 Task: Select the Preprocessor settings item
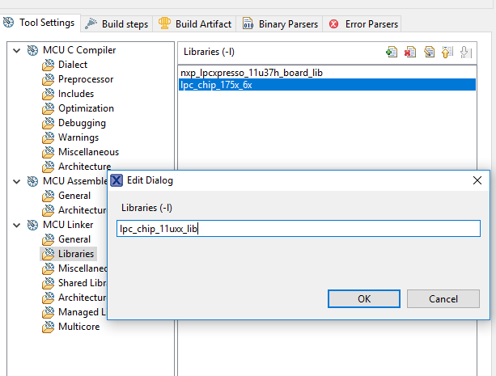click(x=86, y=79)
